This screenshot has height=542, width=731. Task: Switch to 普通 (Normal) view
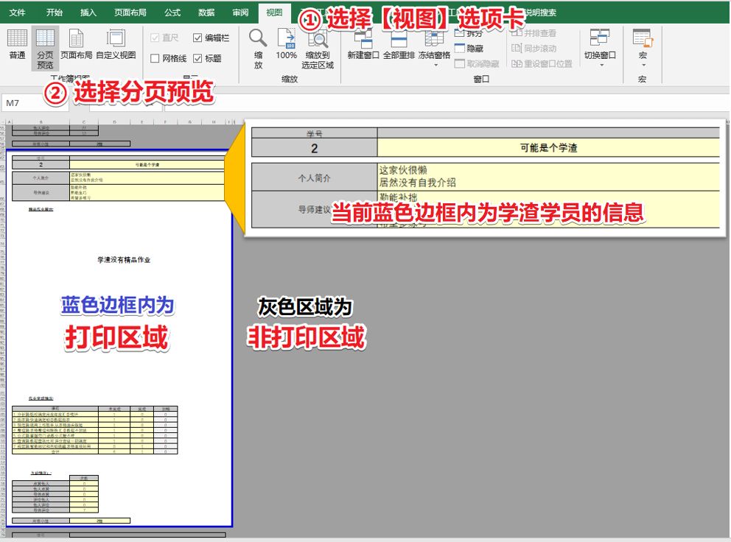[18, 44]
